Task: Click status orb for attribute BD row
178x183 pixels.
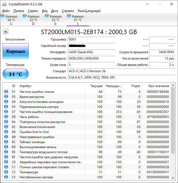Action: (6, 147)
